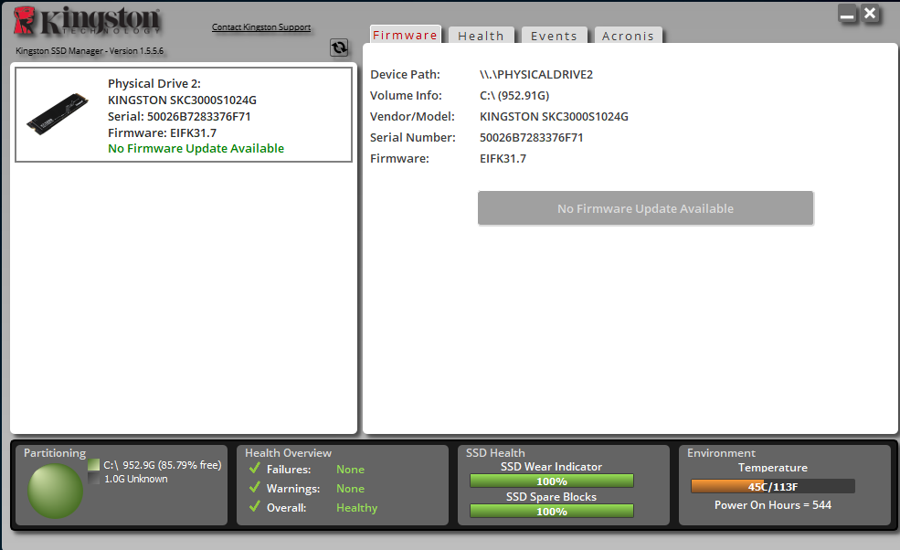Click volume info C:\ (952.91G) value
900x550 pixels.
514,95
